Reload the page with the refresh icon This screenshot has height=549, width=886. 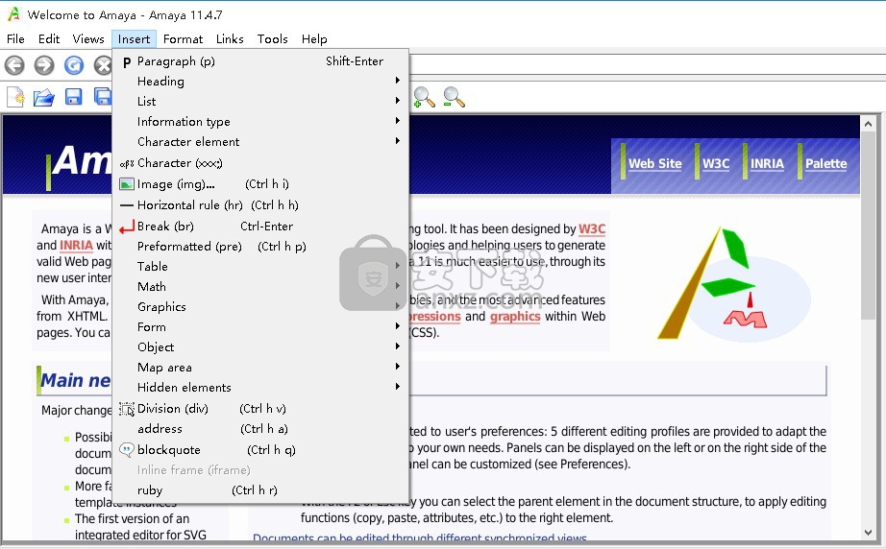click(73, 65)
